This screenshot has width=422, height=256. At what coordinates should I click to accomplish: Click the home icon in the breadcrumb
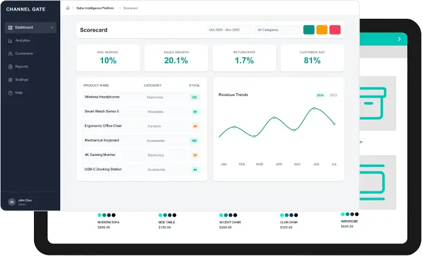pos(68,8)
